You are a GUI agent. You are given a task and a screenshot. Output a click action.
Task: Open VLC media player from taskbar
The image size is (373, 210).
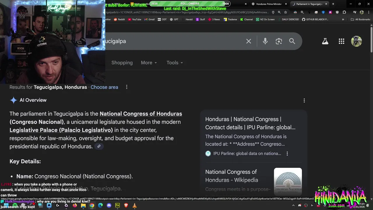coord(134,205)
